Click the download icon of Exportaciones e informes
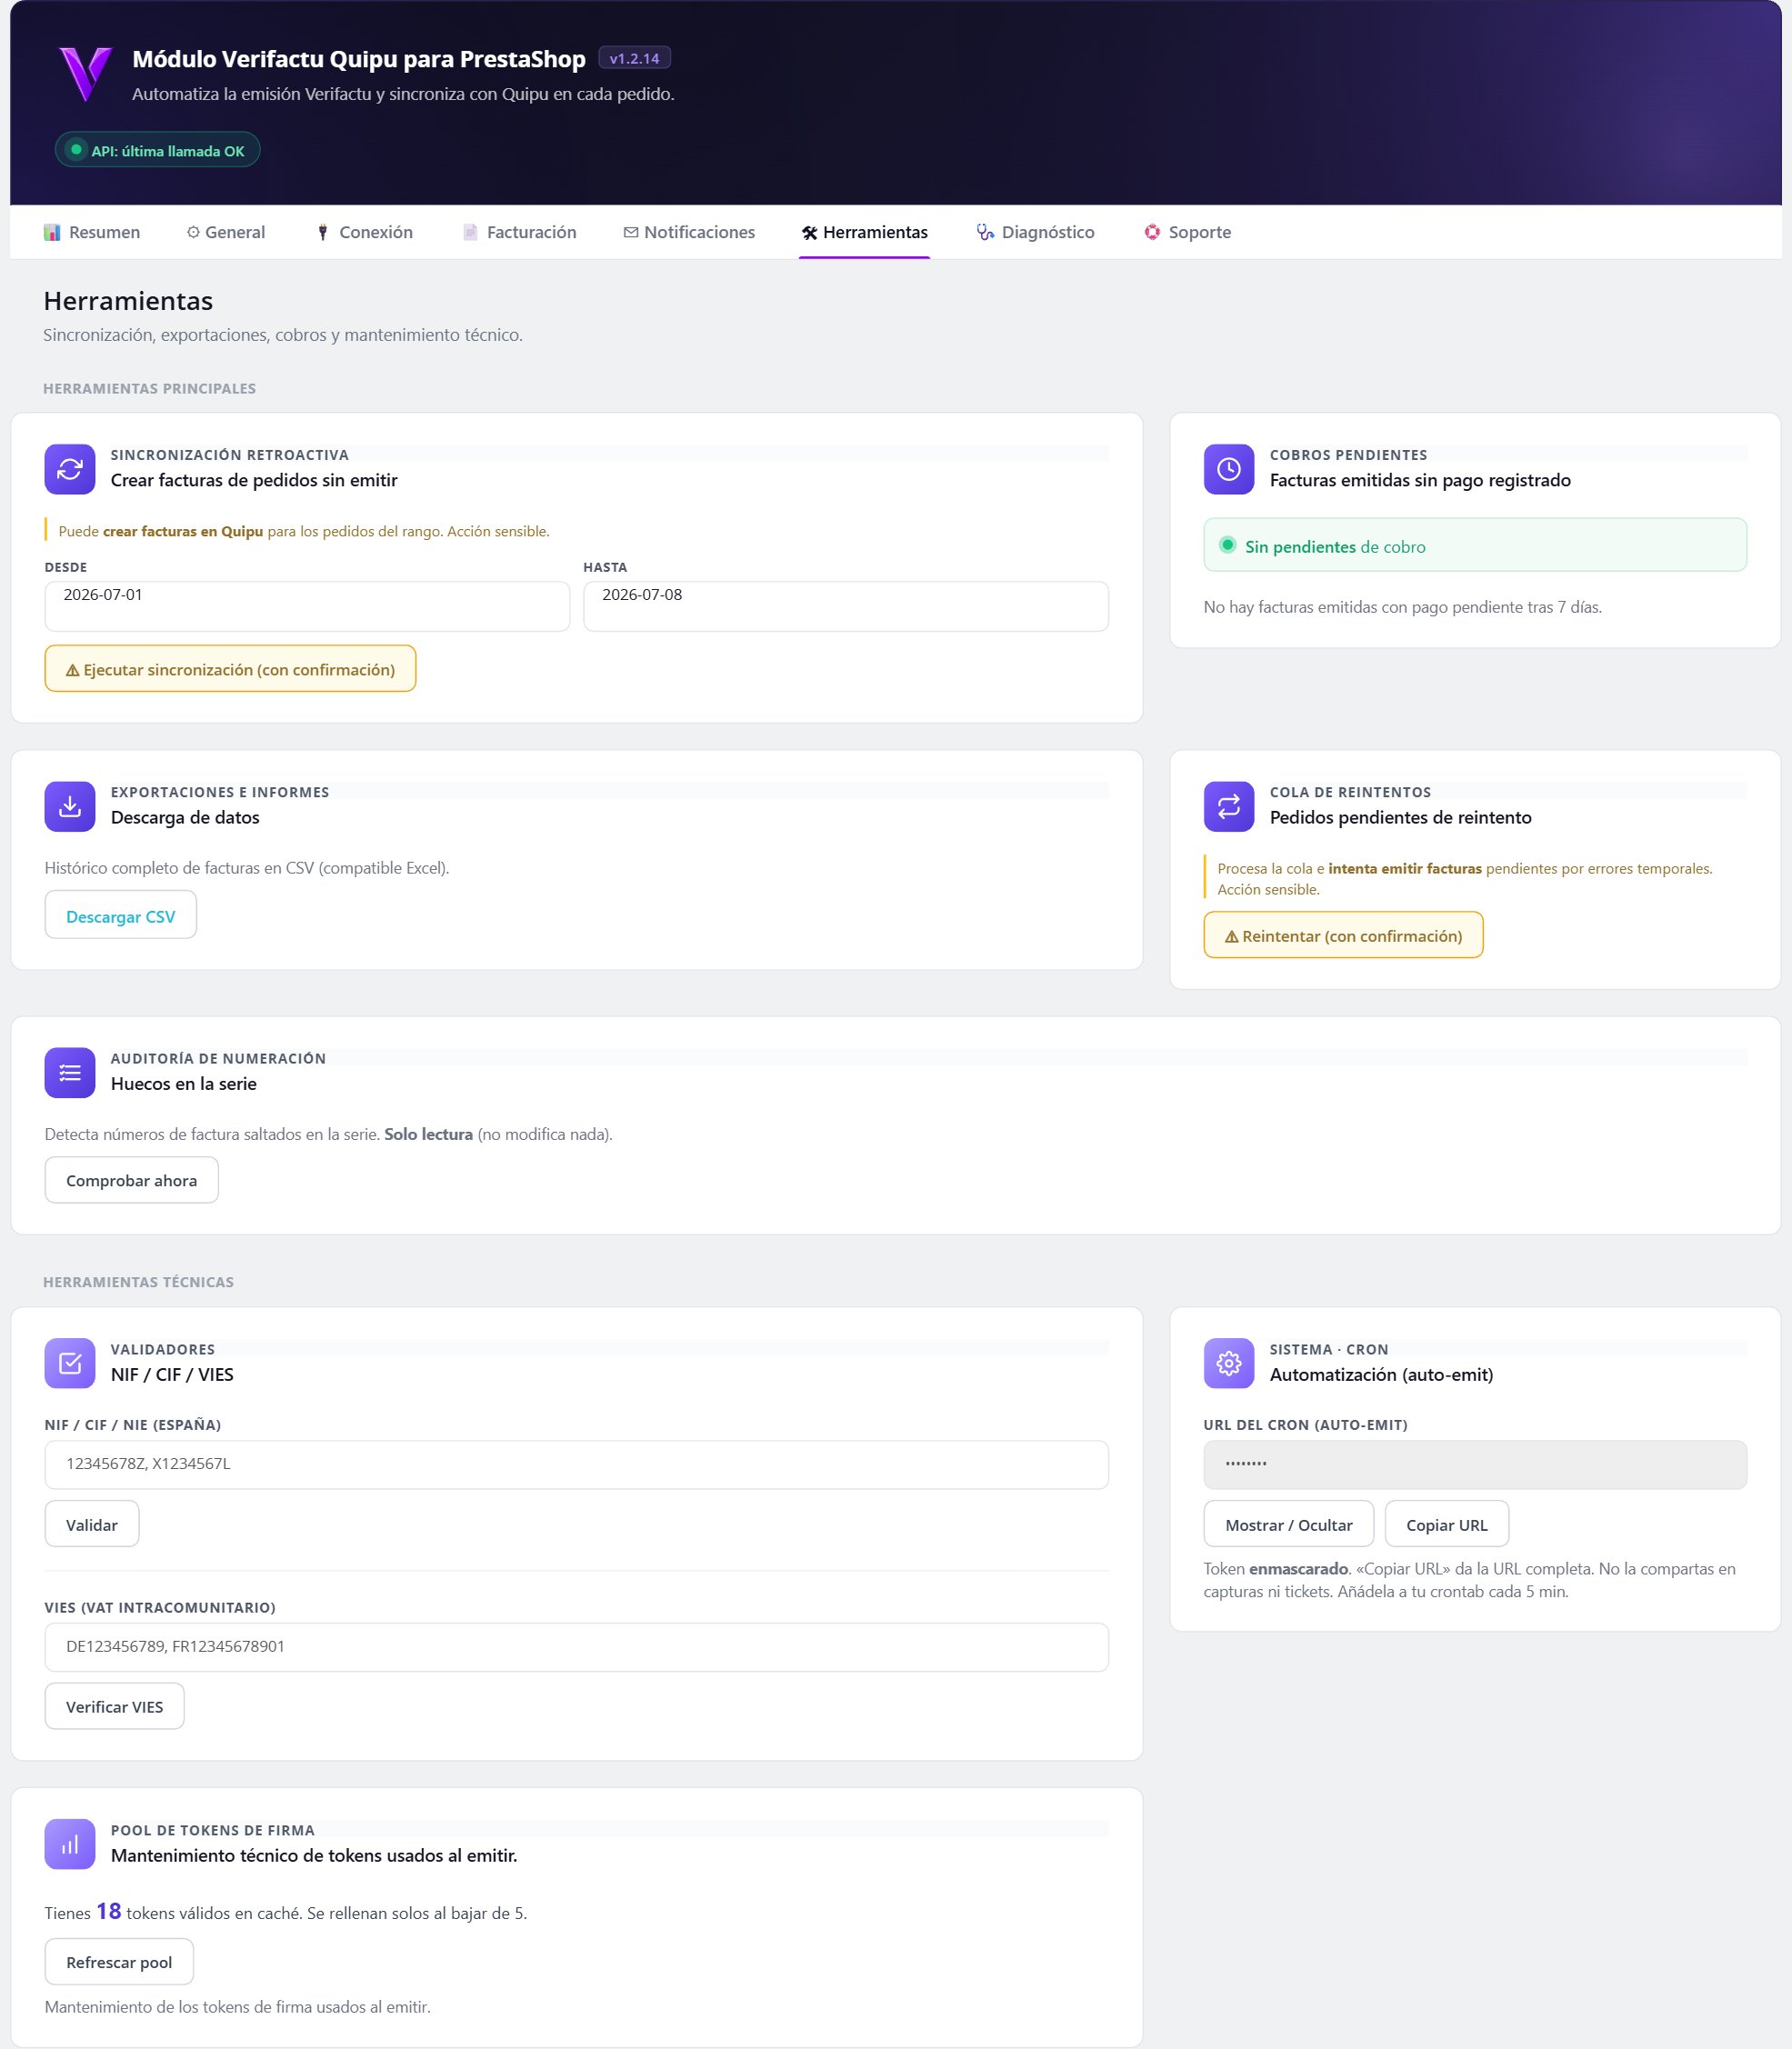Image resolution: width=1792 pixels, height=2049 pixels. pos(70,806)
